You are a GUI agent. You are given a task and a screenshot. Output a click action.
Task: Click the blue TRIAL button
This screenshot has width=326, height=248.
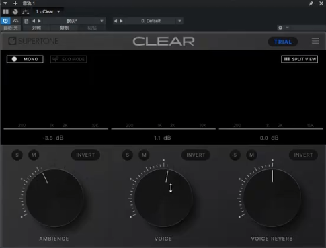283,42
